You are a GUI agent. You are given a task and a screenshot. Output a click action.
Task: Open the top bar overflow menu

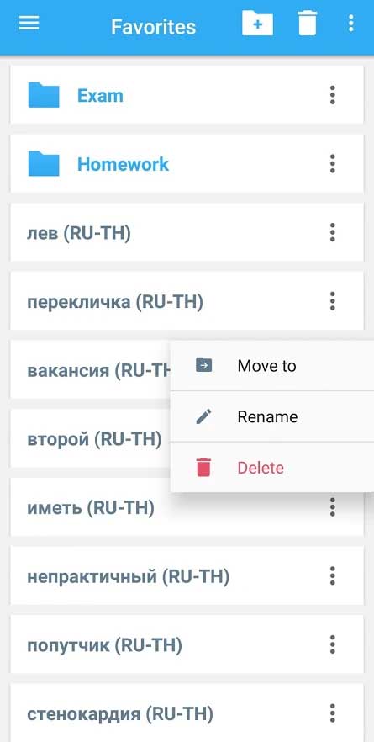(x=350, y=23)
